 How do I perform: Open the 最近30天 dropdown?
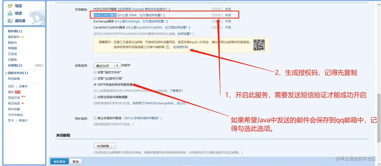pyautogui.click(x=107, y=66)
